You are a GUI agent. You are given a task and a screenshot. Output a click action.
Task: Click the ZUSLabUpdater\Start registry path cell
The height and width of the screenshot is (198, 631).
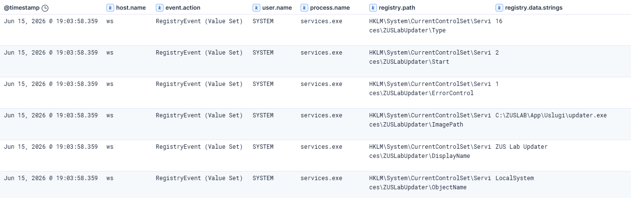click(x=430, y=57)
